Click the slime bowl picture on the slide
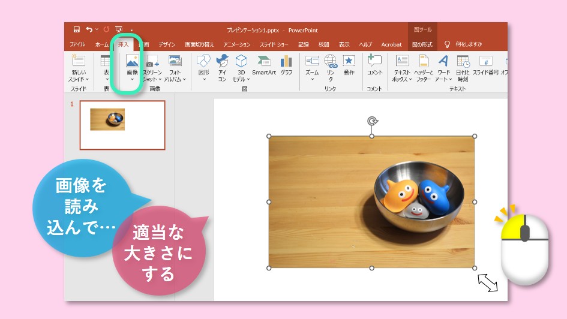This screenshot has height=319, width=567. coord(371,202)
